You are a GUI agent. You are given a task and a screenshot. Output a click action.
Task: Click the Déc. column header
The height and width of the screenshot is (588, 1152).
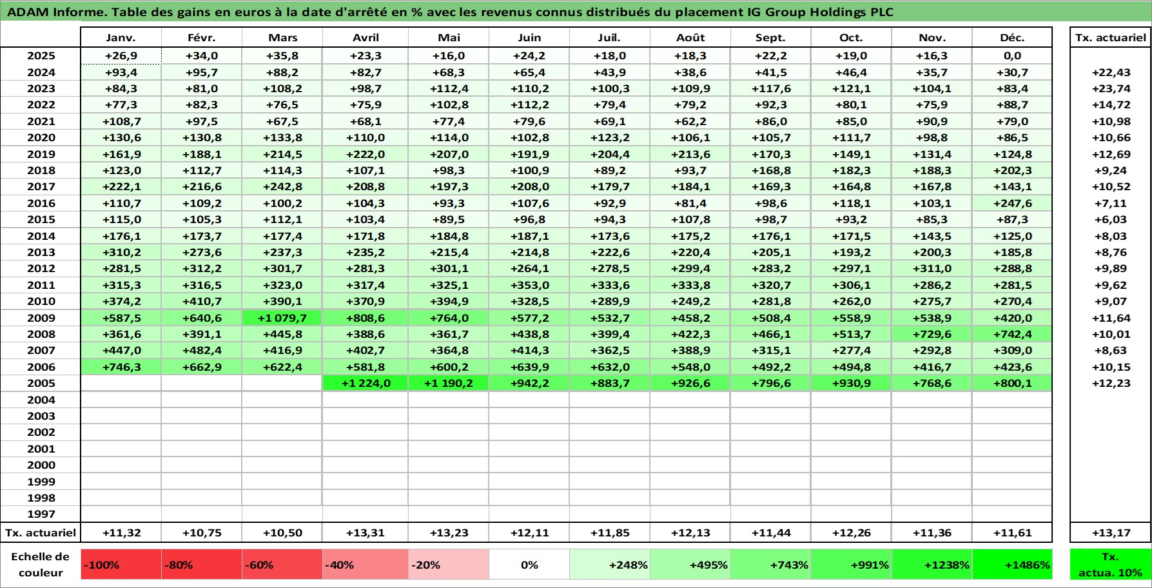(1012, 37)
